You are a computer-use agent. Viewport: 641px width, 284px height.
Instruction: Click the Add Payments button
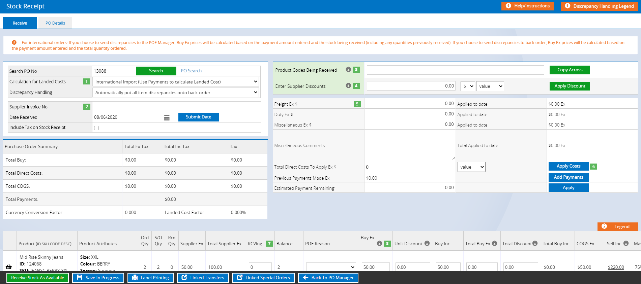pyautogui.click(x=569, y=177)
